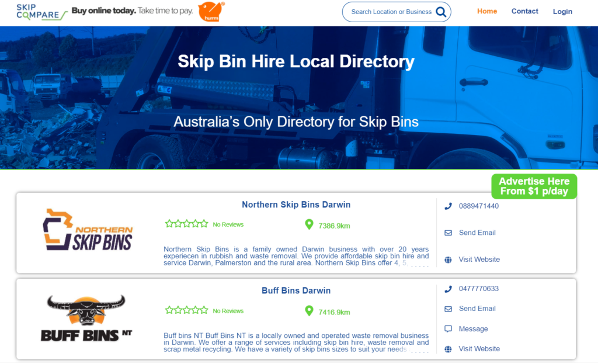
Task: Click Northern Skip Bins description paragraph
Action: (x=296, y=256)
